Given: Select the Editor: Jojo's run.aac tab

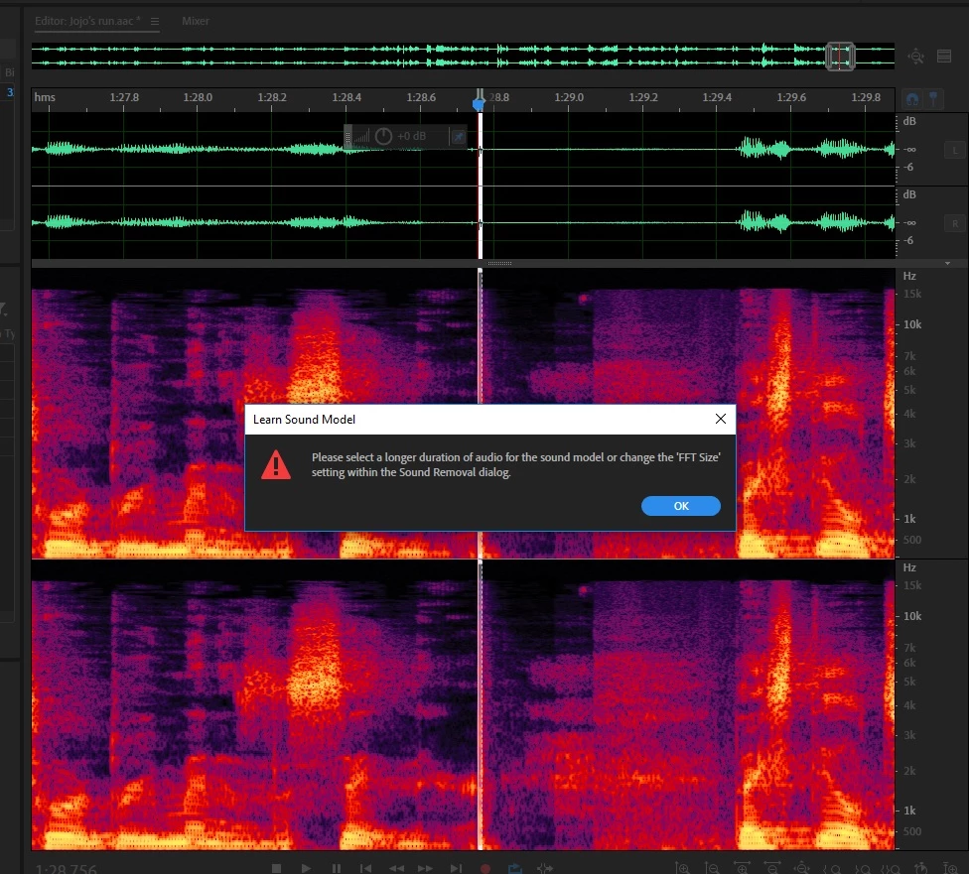Looking at the screenshot, I should coord(87,21).
